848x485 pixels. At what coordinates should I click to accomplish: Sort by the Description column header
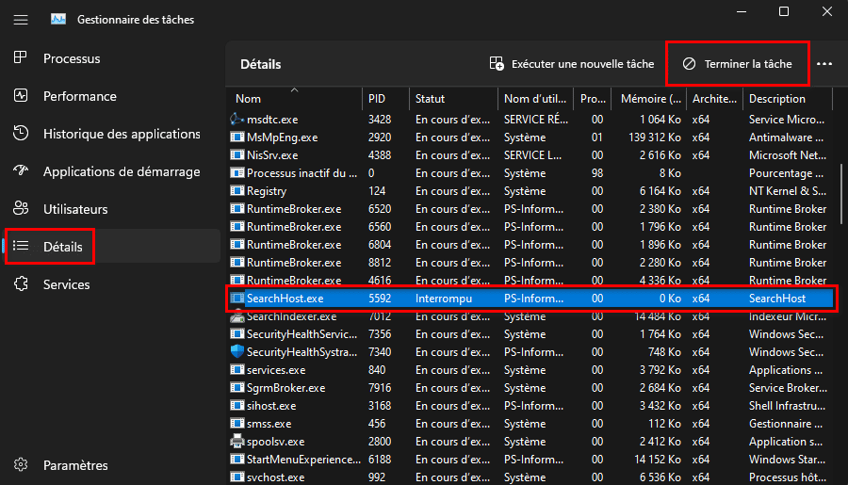pos(788,99)
